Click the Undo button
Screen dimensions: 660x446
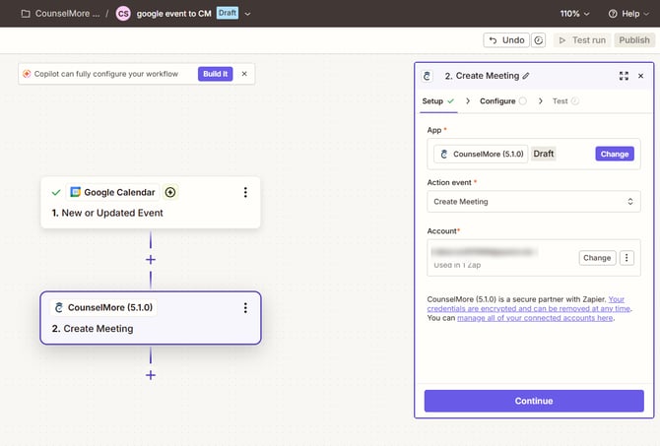point(506,40)
